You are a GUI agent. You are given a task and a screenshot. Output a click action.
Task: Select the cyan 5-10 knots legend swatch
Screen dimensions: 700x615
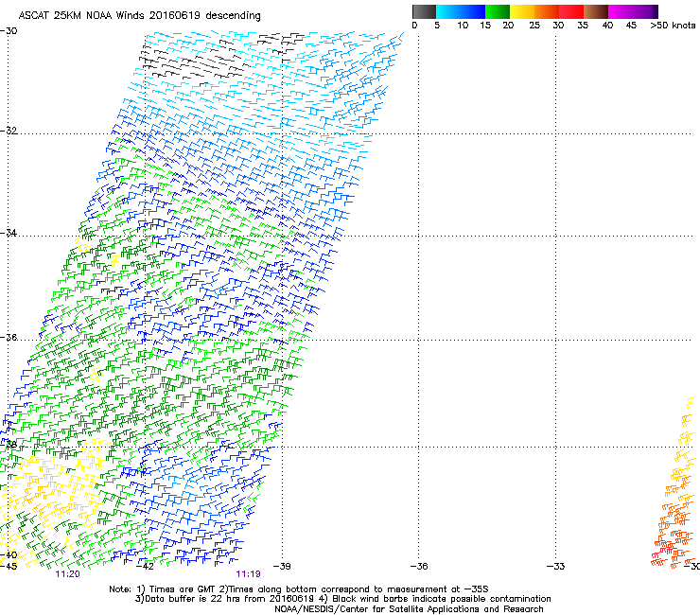(448, 11)
